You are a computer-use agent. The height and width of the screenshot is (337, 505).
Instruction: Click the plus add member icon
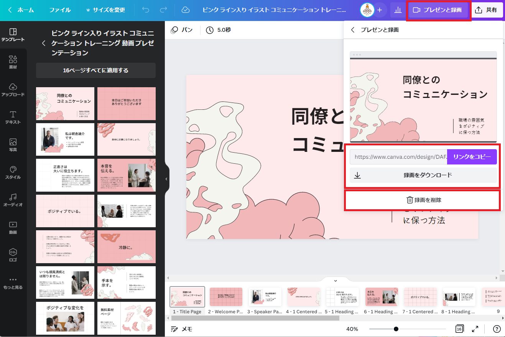pos(380,10)
